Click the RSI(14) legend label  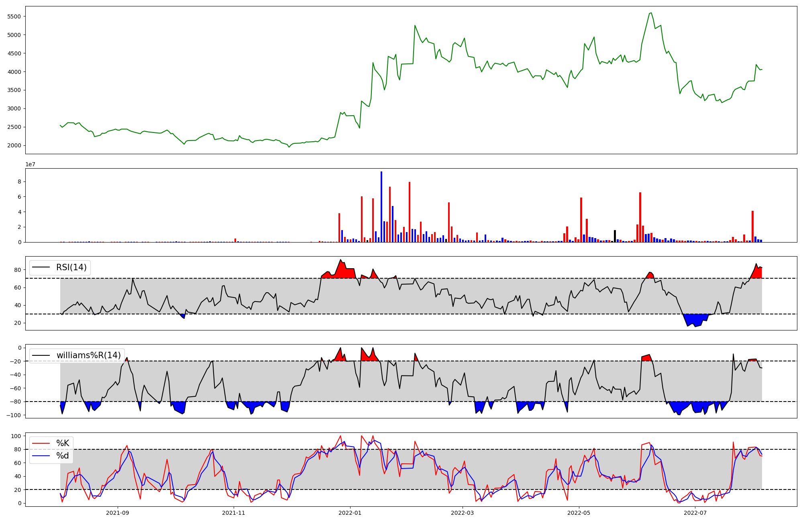(x=71, y=267)
